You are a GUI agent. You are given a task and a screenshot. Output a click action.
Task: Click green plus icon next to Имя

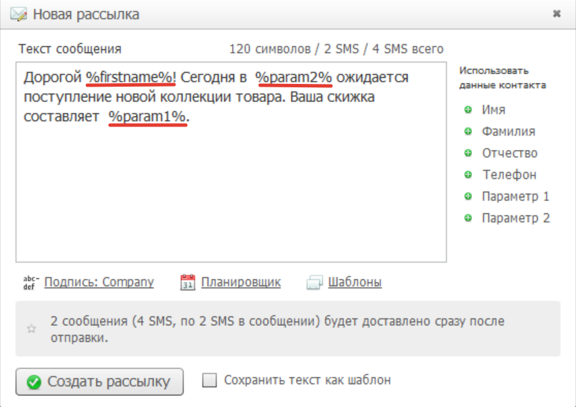468,109
